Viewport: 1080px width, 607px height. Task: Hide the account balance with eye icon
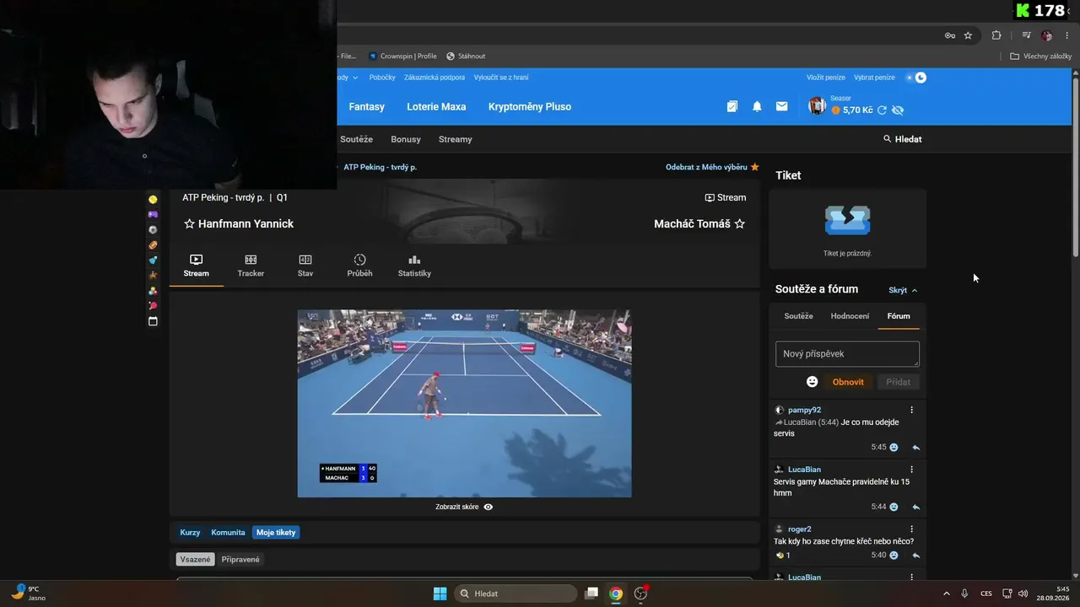coord(898,110)
